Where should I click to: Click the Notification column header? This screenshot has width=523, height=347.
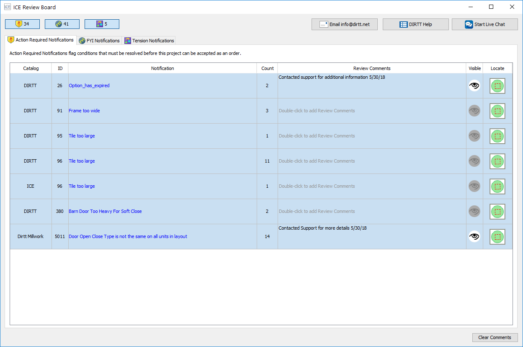pos(162,68)
